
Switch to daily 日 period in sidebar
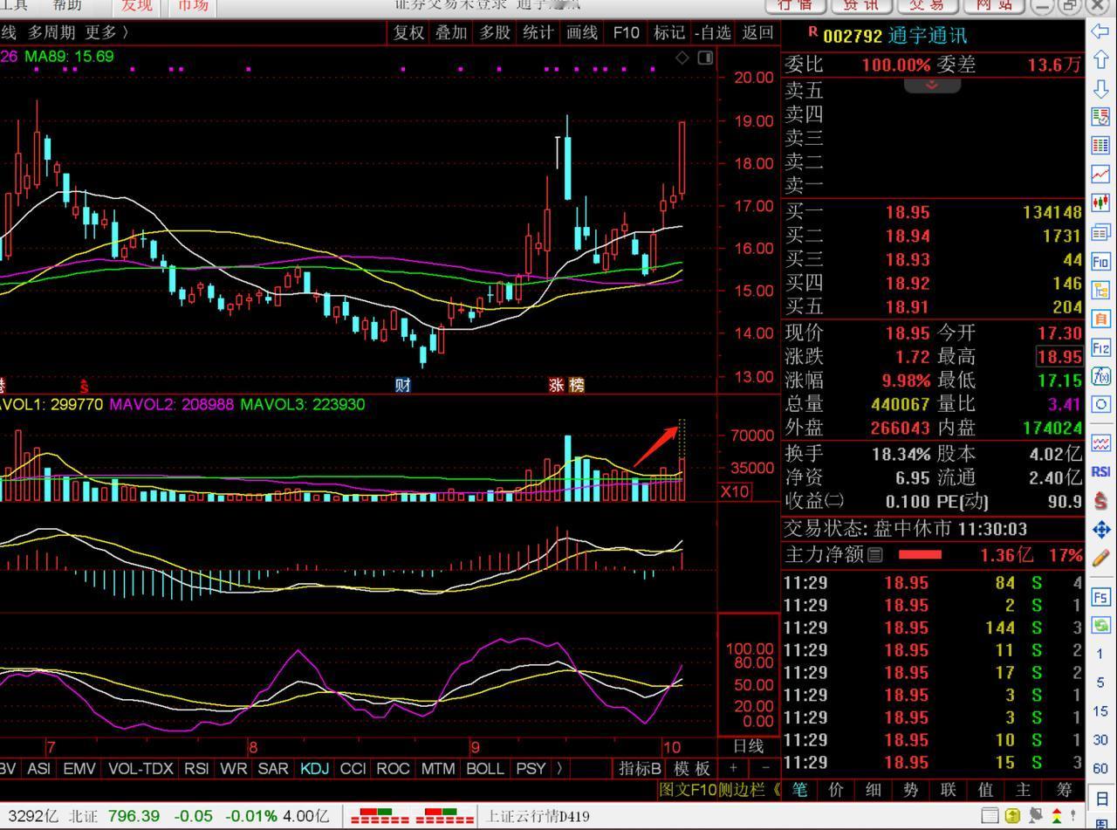click(1100, 798)
